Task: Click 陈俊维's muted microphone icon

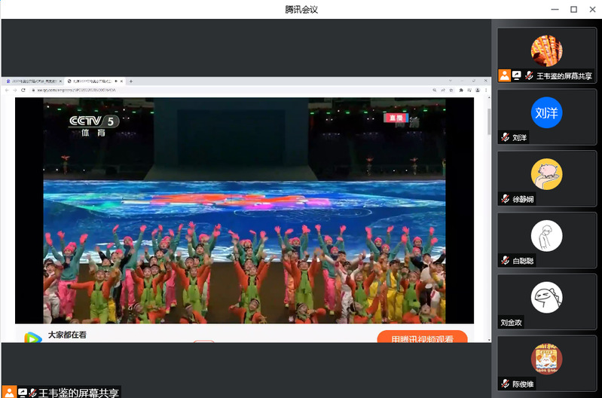Action: pyautogui.click(x=506, y=384)
